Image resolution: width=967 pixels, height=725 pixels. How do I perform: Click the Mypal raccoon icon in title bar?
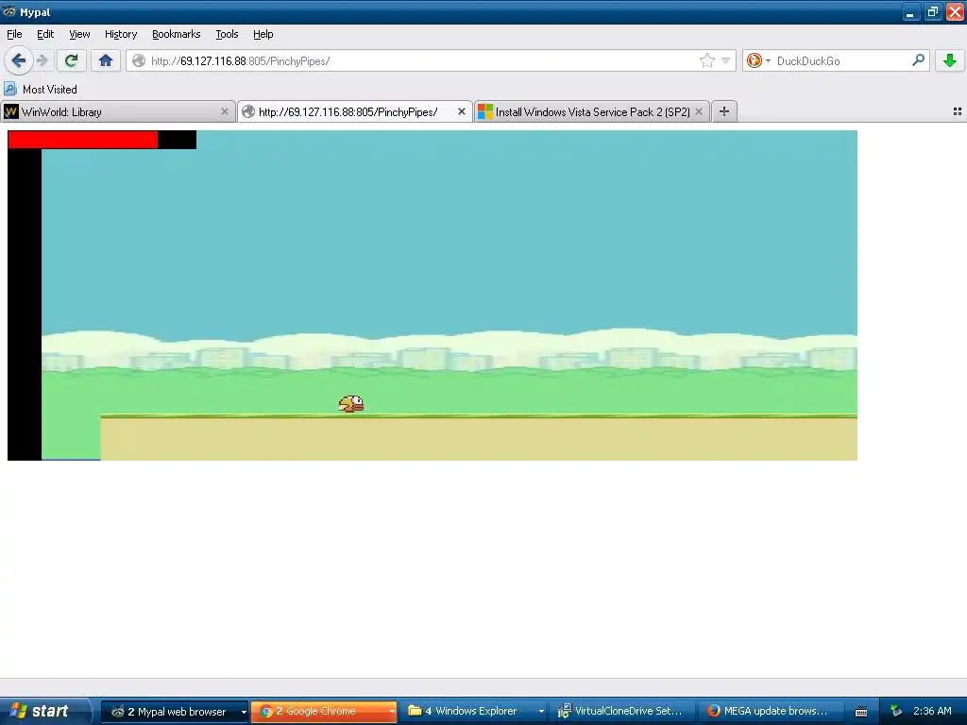click(x=8, y=11)
